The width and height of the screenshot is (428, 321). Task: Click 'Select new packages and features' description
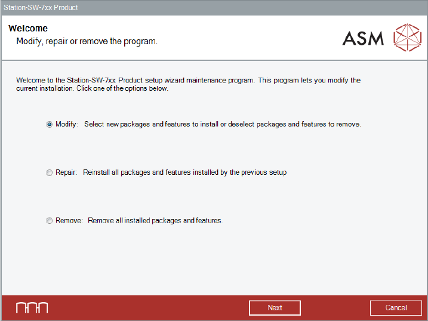(x=223, y=124)
